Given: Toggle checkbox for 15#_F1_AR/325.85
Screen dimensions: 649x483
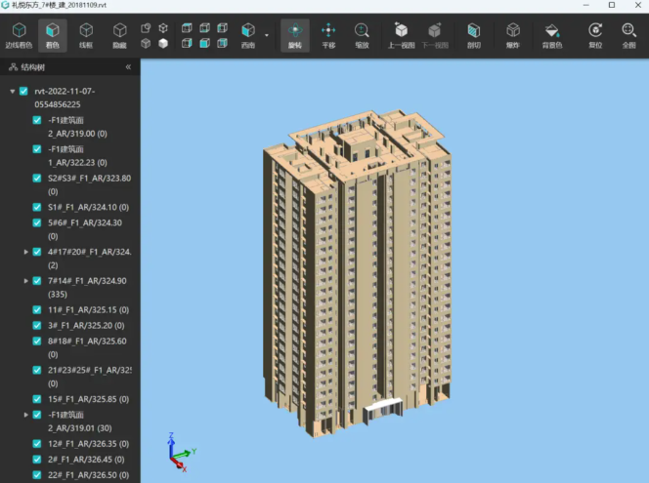Looking at the screenshot, I should click(37, 398).
